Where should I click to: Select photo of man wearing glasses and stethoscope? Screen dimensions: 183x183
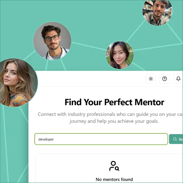pyautogui.click(x=52, y=41)
